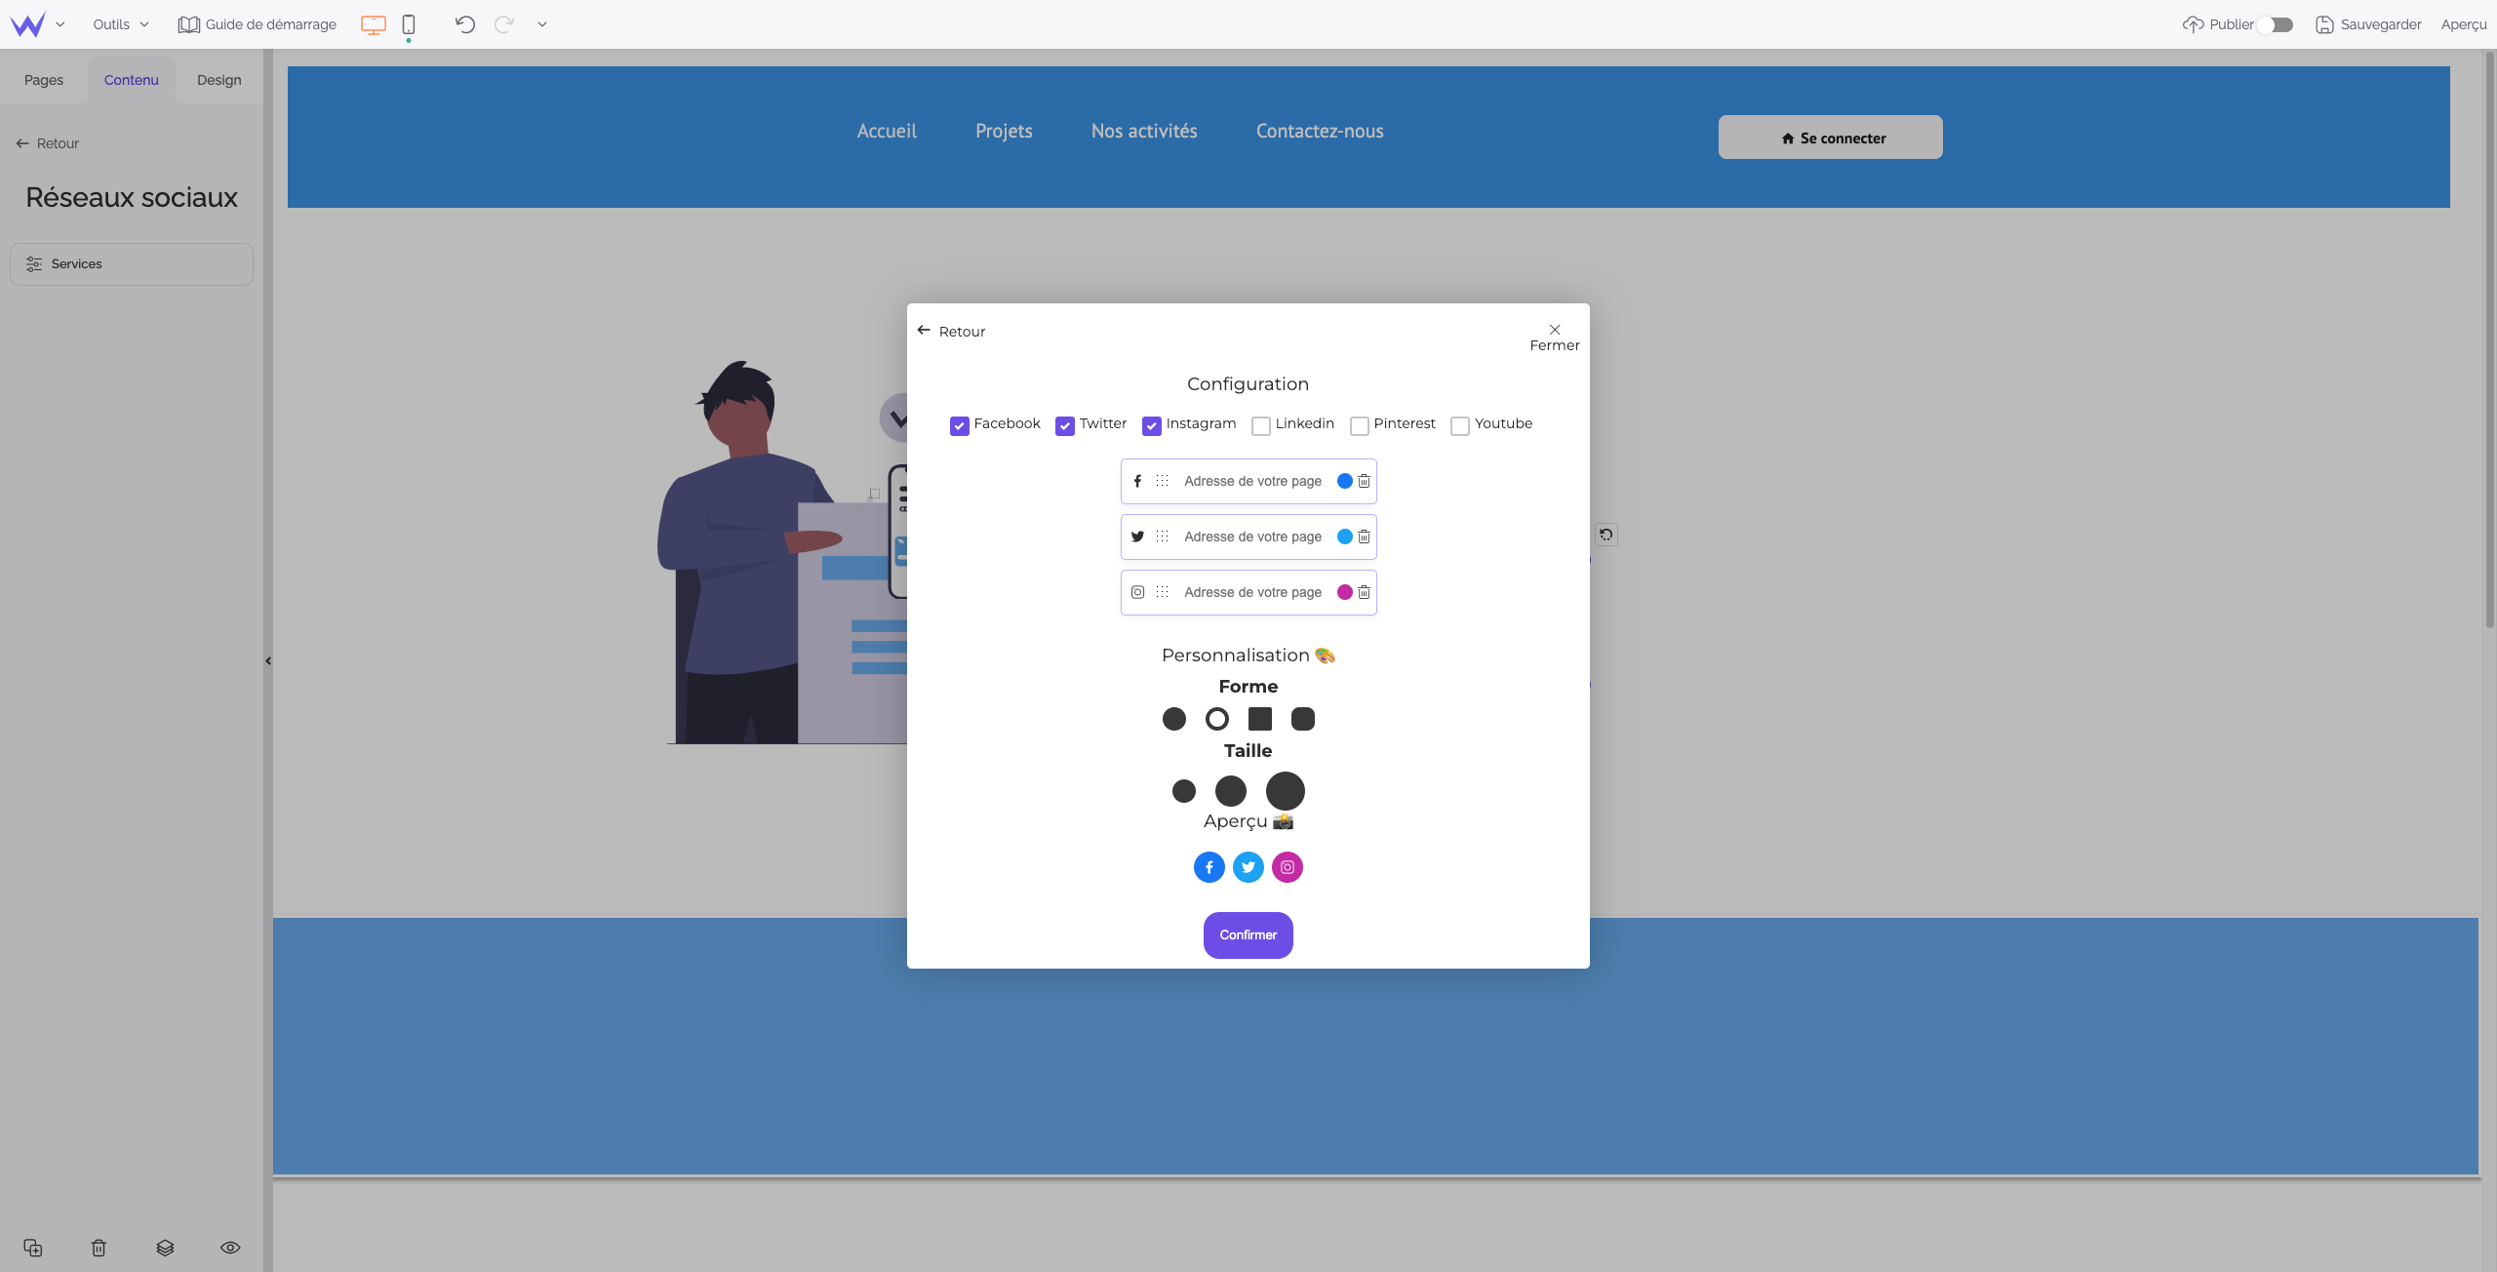
Task: Switch to mobile device preview icon
Action: coord(409,24)
